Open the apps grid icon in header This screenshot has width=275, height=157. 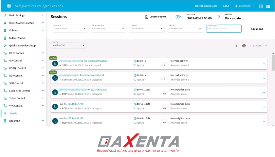click(x=261, y=6)
